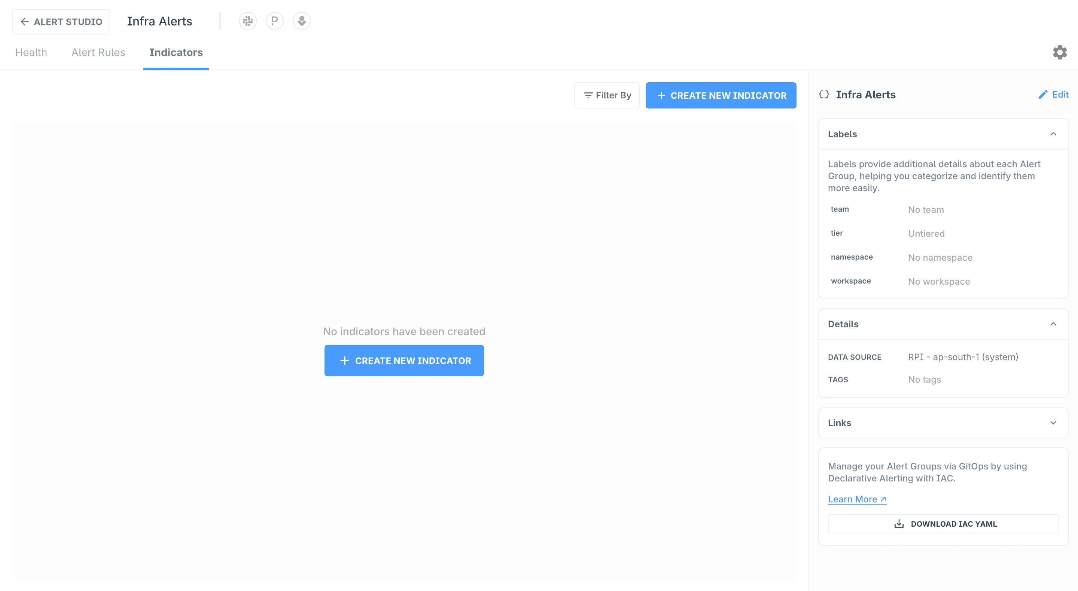1078x591 pixels.
Task: Click the download icon on IAC YAML button
Action: [x=899, y=524]
